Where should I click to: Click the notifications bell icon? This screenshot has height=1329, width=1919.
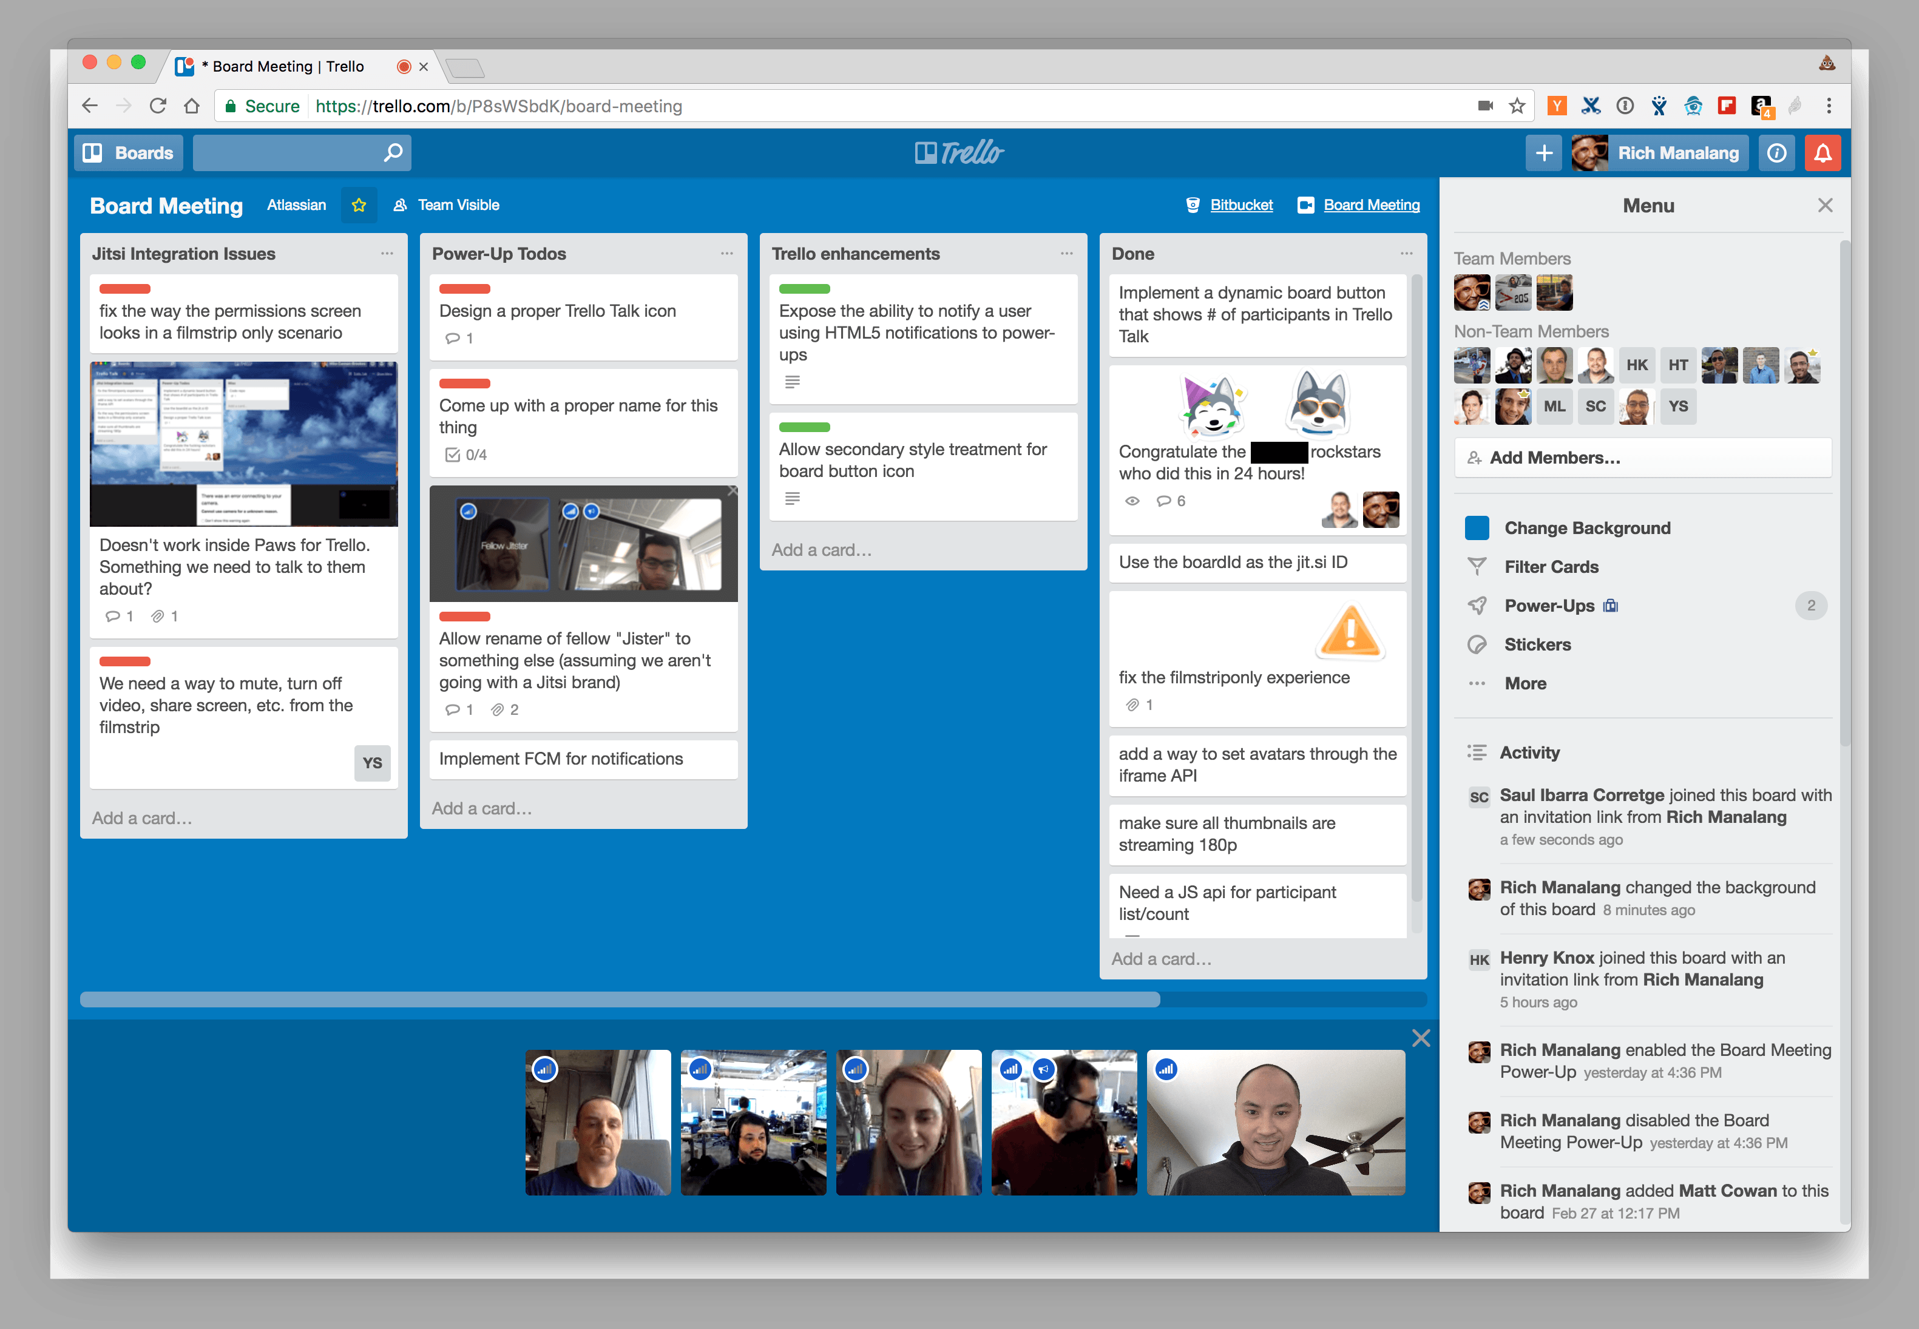coord(1823,153)
